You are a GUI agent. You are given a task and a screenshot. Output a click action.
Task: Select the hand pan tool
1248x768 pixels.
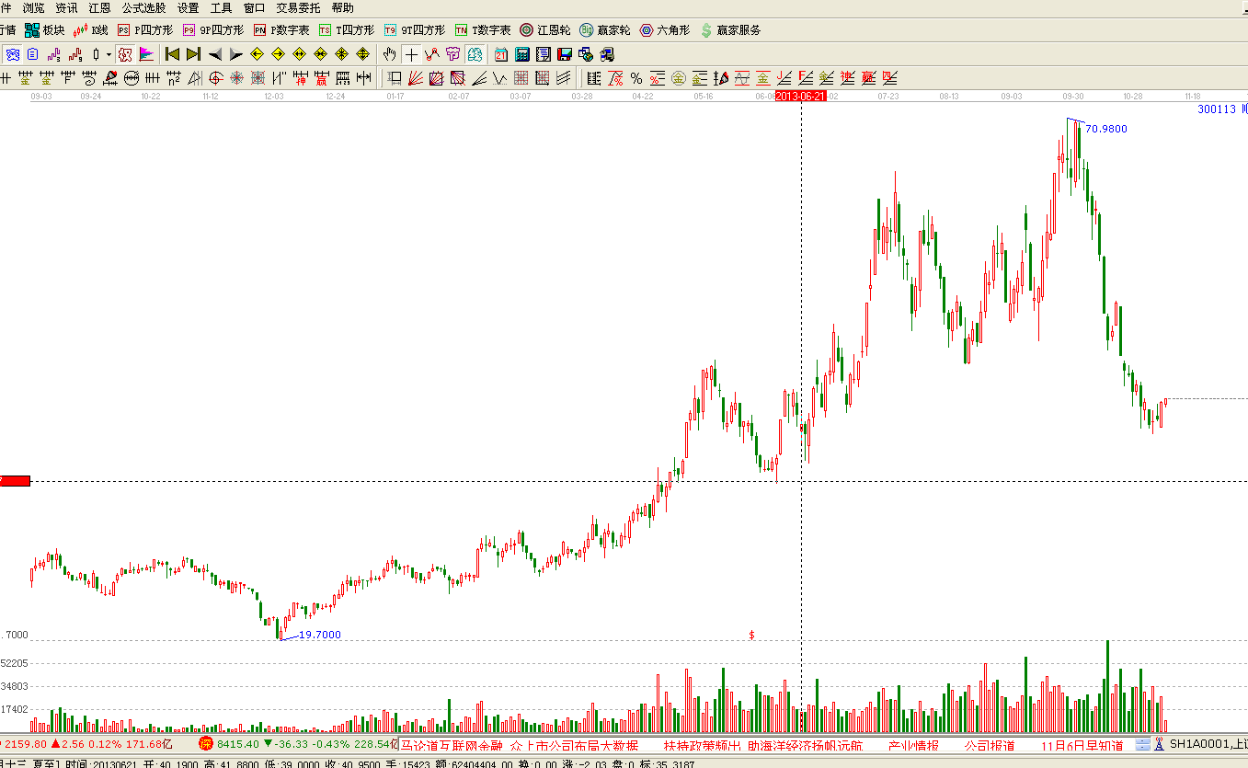[390, 54]
